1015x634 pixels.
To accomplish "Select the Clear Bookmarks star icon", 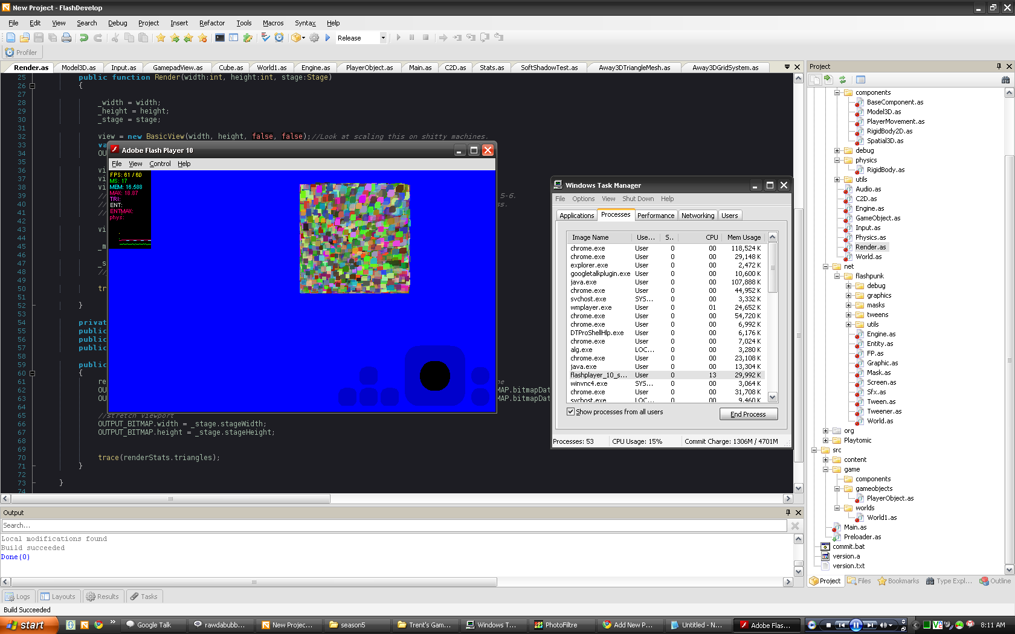I will pos(202,37).
